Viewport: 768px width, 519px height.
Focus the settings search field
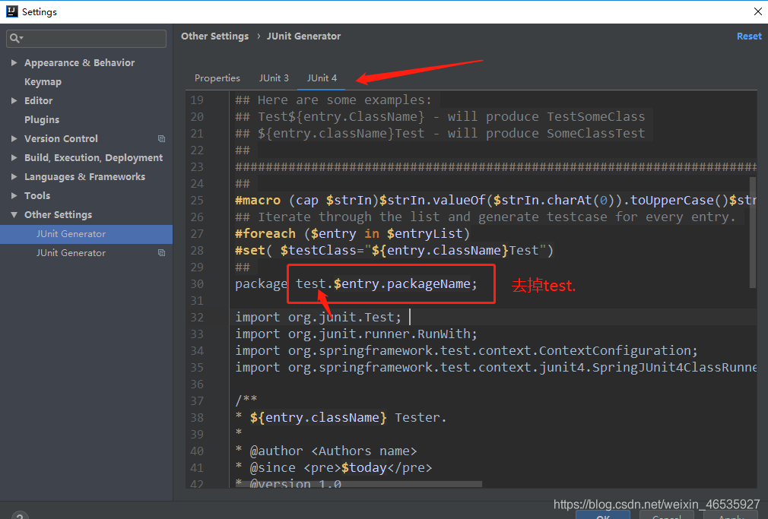86,38
